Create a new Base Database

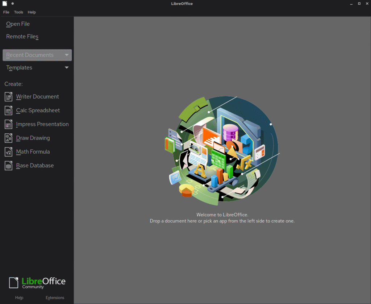pyautogui.click(x=35, y=166)
